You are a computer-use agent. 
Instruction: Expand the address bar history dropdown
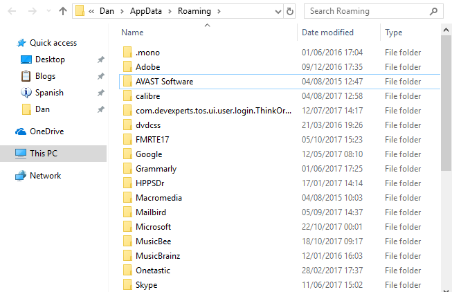(x=277, y=11)
